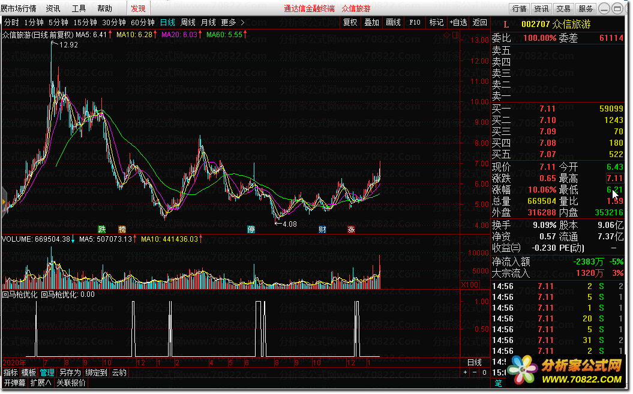Click the green 跌 event marker

pyautogui.click(x=102, y=229)
